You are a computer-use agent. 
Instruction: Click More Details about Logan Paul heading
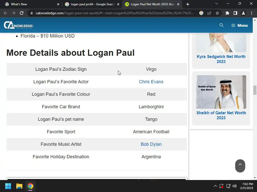click(71, 53)
